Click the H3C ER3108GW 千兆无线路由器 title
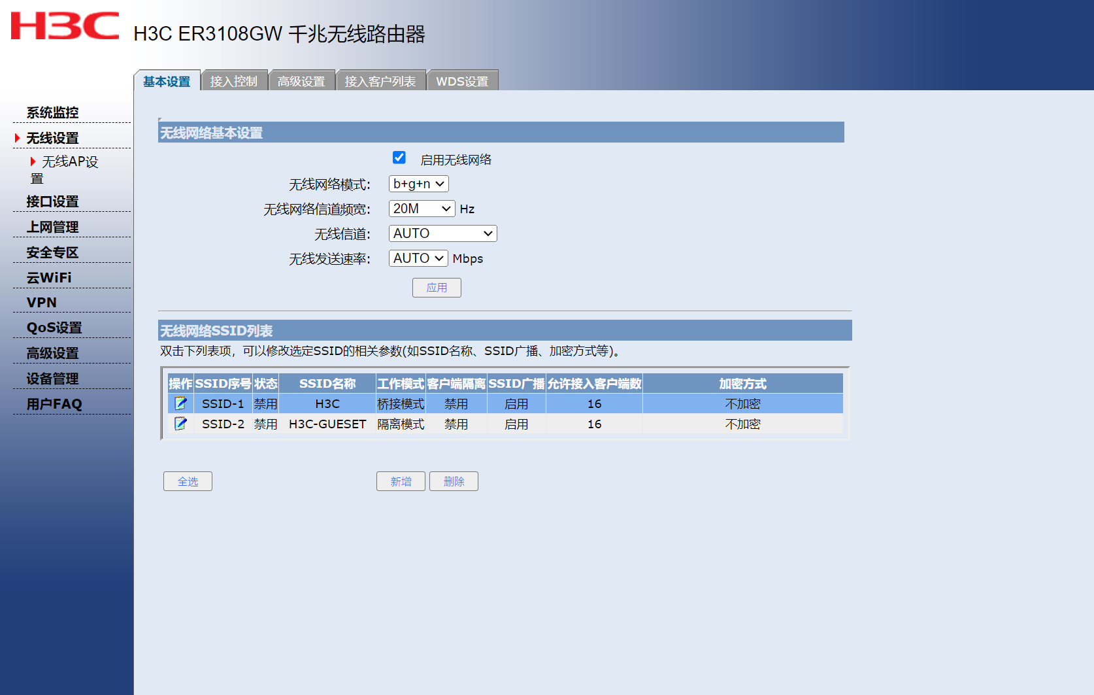Image resolution: width=1094 pixels, height=695 pixels. pyautogui.click(x=279, y=34)
